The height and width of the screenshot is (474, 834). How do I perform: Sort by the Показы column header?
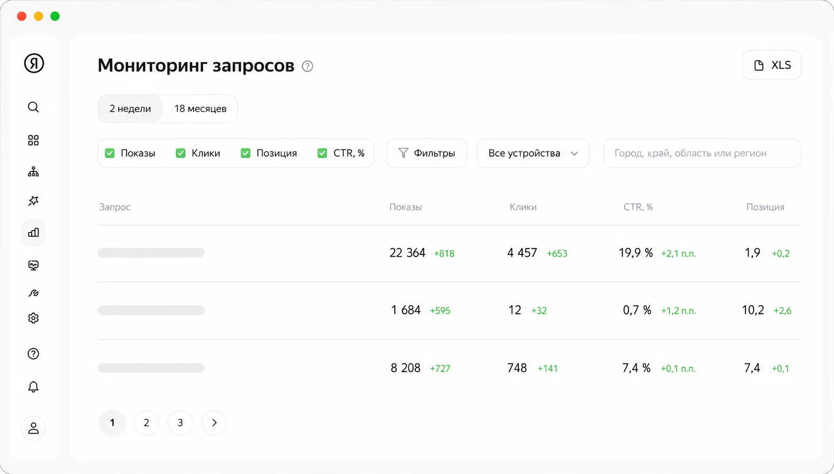click(406, 207)
